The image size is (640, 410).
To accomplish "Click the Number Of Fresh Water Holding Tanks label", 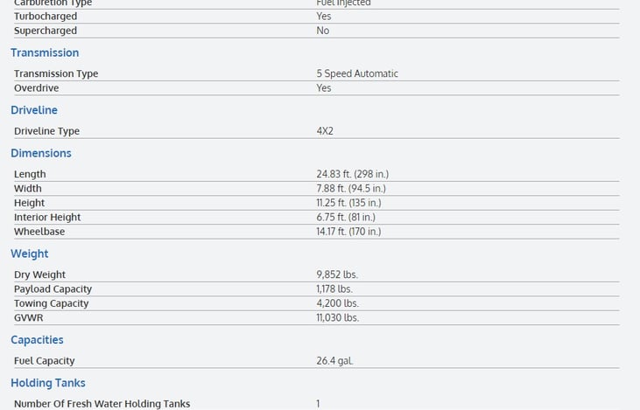I will pyautogui.click(x=102, y=404).
